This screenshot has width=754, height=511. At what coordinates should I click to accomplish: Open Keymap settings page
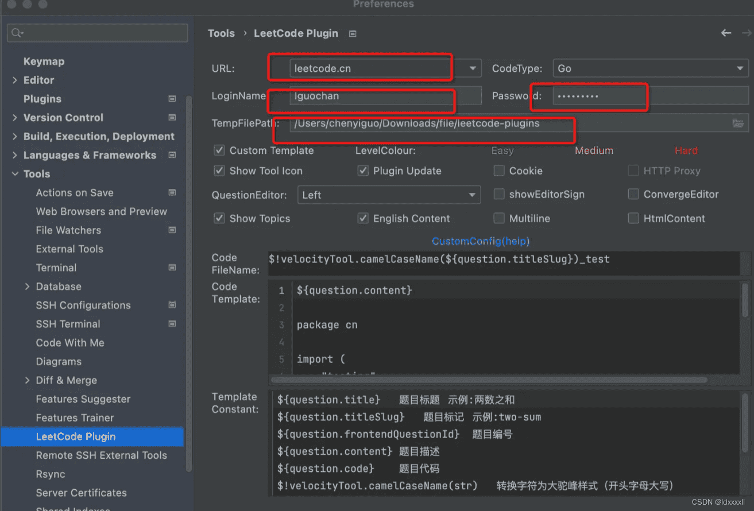(x=44, y=61)
